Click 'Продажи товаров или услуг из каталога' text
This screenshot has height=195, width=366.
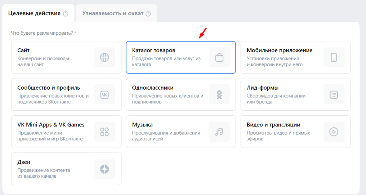click(166, 61)
